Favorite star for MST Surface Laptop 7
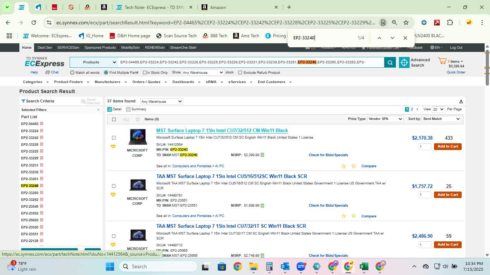This screenshot has width=490, height=275. 344,166
